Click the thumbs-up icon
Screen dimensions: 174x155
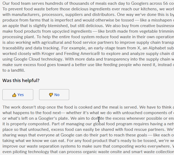tap(14, 95)
